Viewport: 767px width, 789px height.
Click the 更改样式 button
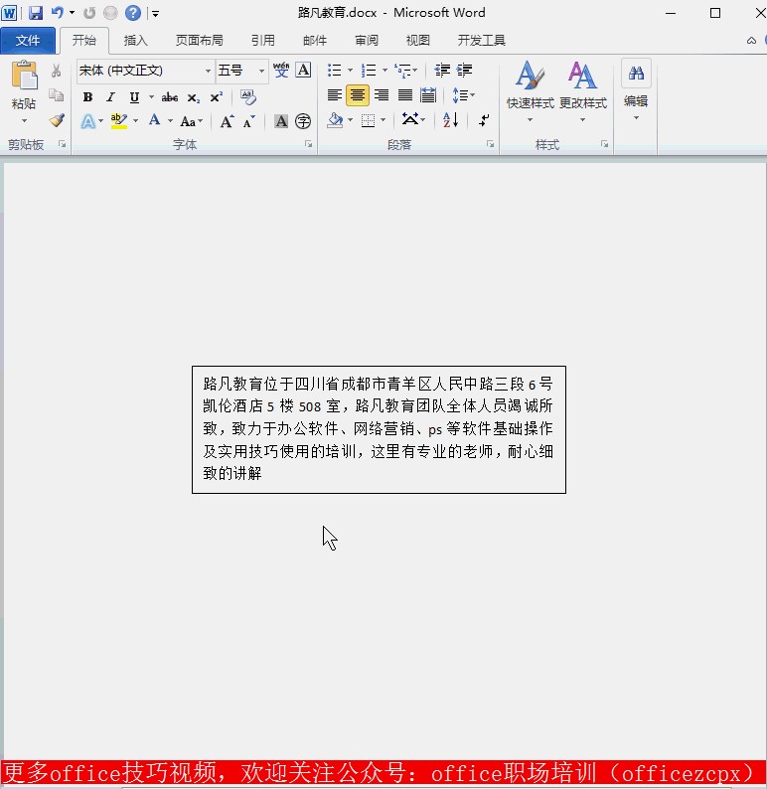point(582,89)
